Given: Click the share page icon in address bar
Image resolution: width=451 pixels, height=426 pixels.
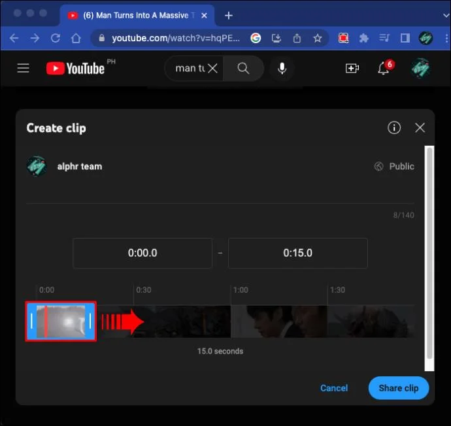Looking at the screenshot, I should (x=297, y=38).
